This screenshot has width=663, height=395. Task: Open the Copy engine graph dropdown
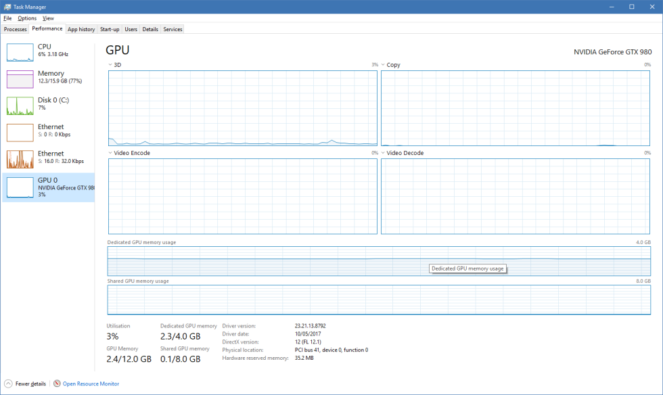click(384, 65)
